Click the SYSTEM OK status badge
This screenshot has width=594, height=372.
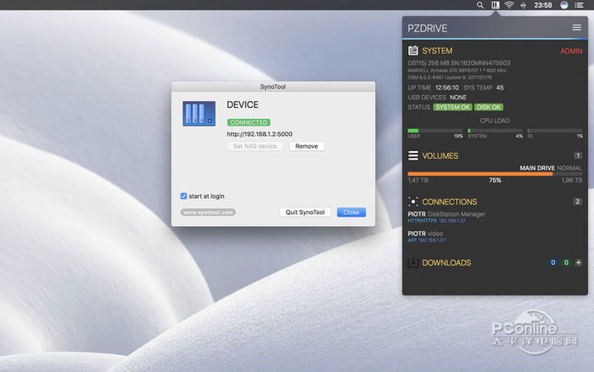[452, 107]
